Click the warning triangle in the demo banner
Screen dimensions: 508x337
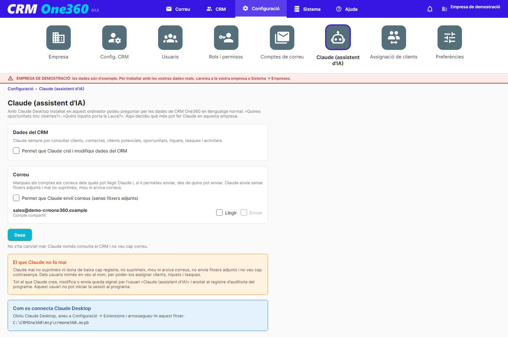coord(11,78)
